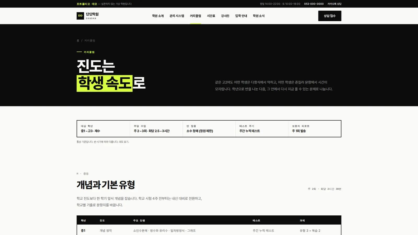
Task: Click the 과제 table header
Action: coord(302,221)
